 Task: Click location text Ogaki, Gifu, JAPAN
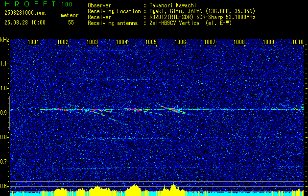pyautogui.click(x=176, y=11)
